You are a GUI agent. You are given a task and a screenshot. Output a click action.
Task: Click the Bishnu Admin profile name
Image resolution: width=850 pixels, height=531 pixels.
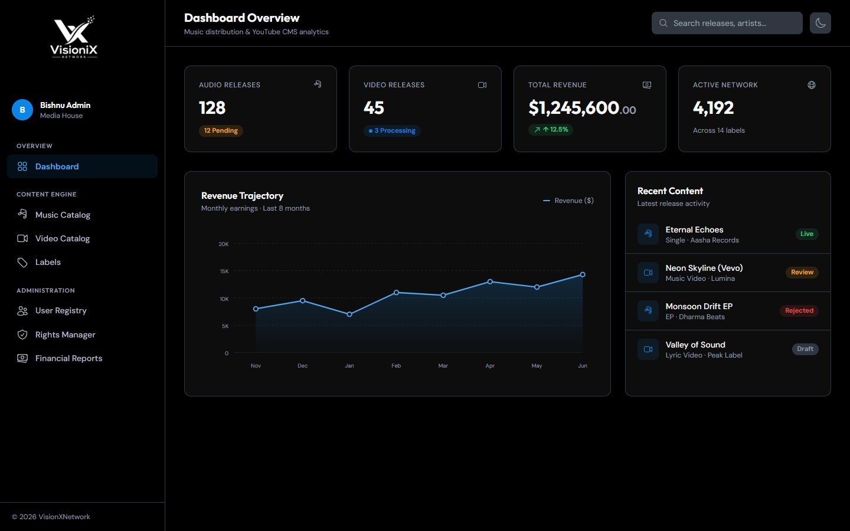point(66,105)
